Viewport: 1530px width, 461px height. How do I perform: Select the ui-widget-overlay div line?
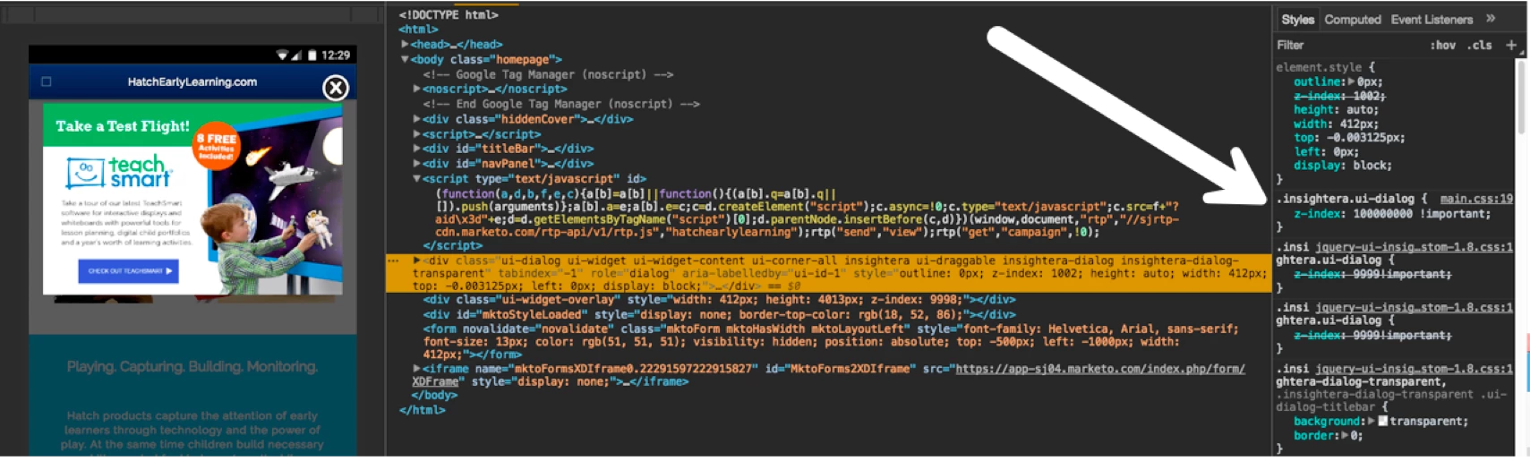(x=720, y=300)
